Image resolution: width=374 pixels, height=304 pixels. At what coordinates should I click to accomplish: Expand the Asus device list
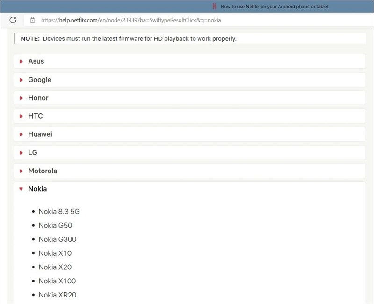click(x=190, y=61)
